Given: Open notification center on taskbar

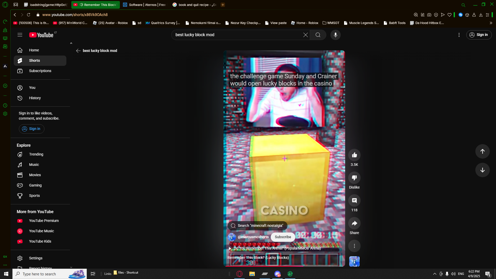Looking at the screenshot, I should pos(488,274).
